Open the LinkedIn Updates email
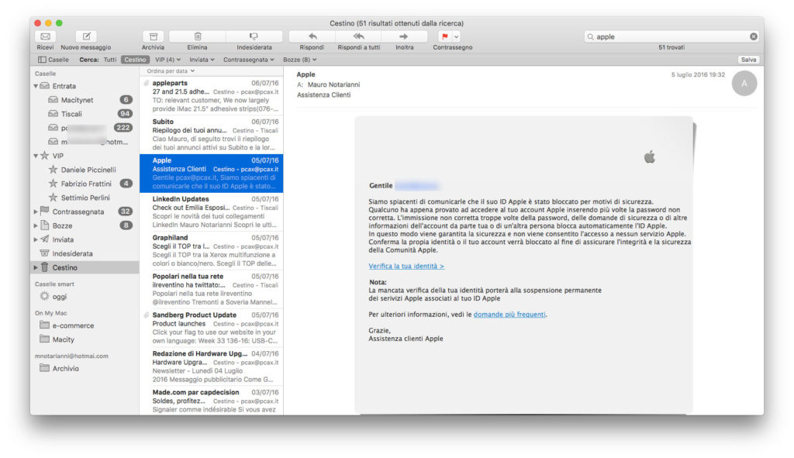 tap(212, 212)
